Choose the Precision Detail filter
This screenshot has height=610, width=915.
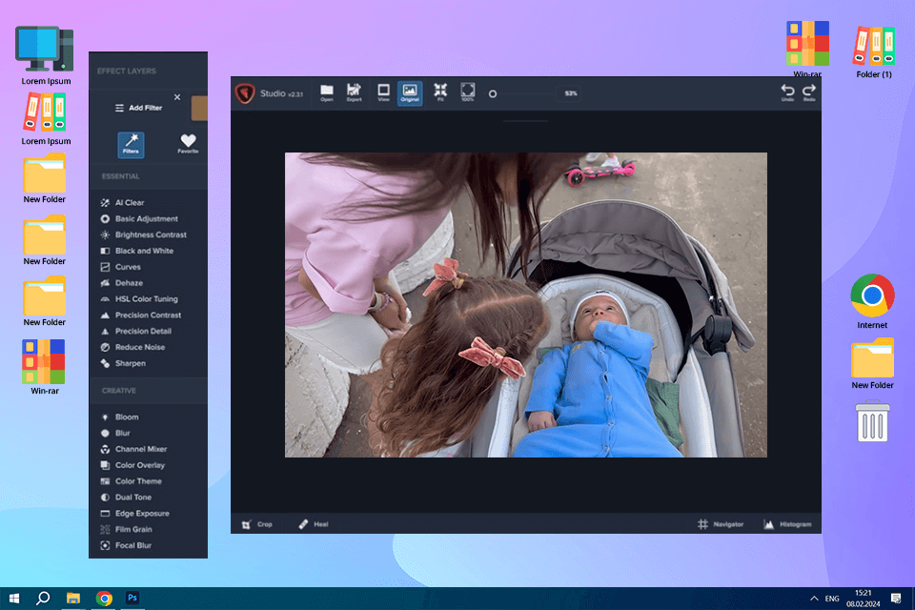click(136, 331)
